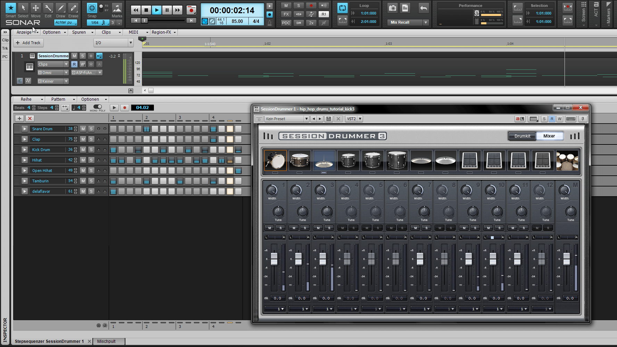Toggle Loop mode on

(x=342, y=8)
